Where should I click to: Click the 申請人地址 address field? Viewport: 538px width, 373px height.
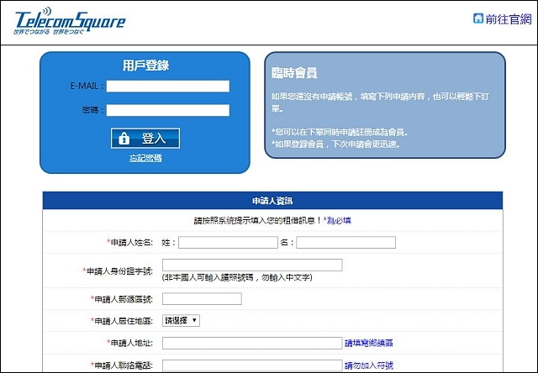click(x=252, y=343)
